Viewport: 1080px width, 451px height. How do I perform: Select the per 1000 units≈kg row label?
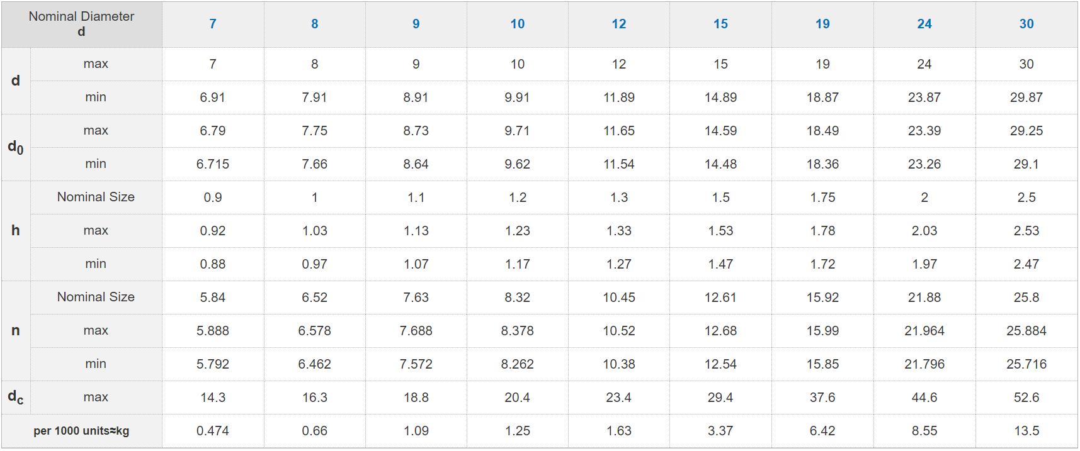coord(81,431)
